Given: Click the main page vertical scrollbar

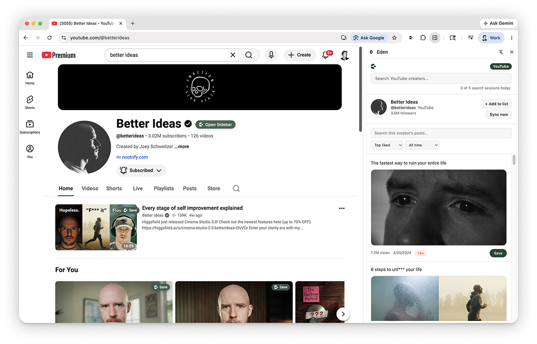Looking at the screenshot, I should pos(360,89).
